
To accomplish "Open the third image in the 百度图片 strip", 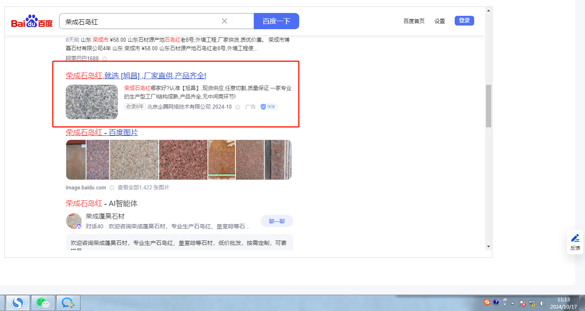I will (134, 160).
